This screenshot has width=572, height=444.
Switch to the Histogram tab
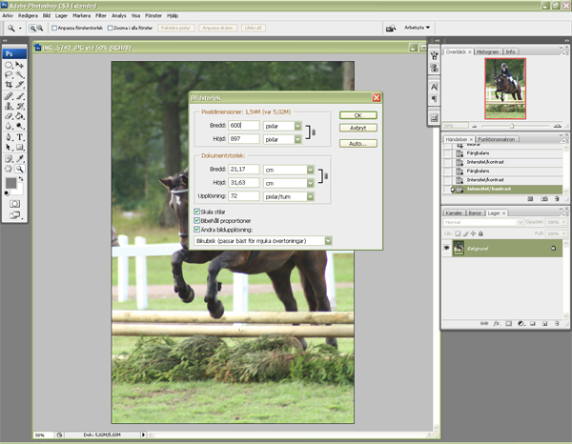tap(487, 51)
